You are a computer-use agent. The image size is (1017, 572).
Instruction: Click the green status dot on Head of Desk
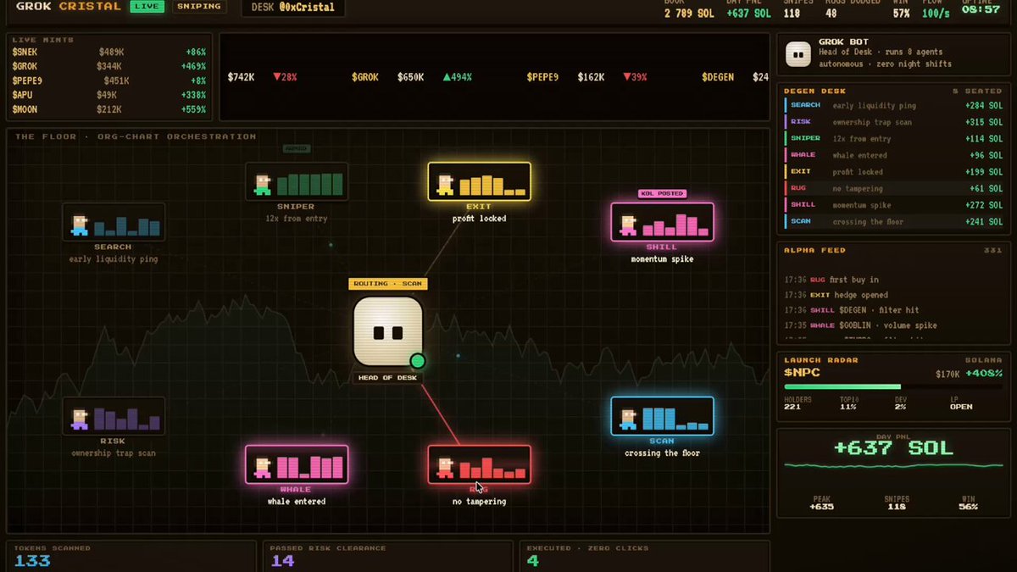point(417,362)
